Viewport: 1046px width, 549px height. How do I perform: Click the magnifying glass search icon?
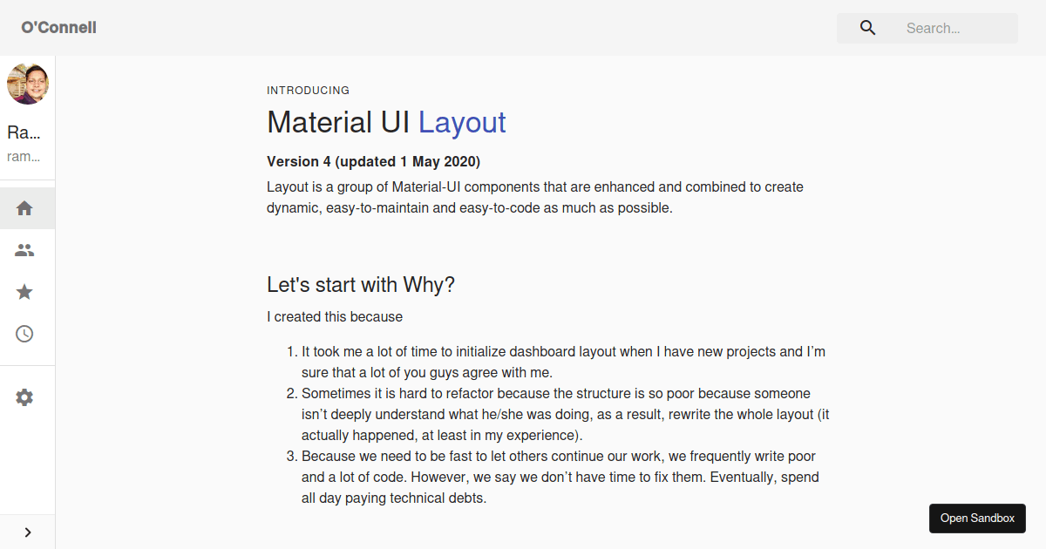click(x=867, y=28)
